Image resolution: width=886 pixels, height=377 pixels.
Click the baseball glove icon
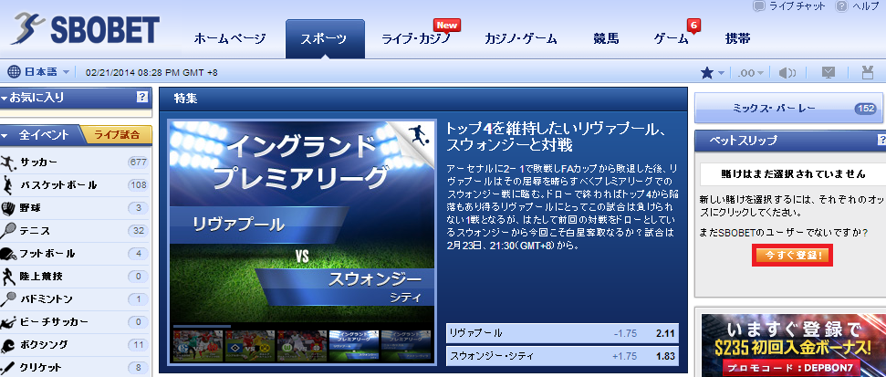pos(8,208)
